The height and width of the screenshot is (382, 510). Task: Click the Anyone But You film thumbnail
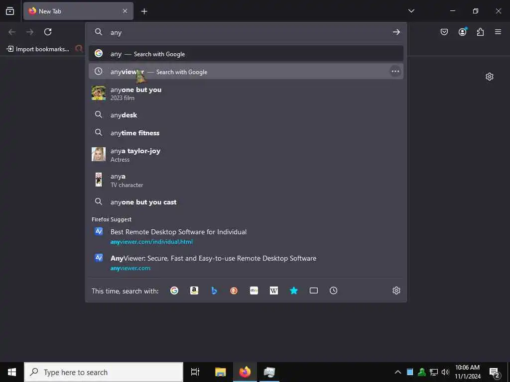[99, 93]
